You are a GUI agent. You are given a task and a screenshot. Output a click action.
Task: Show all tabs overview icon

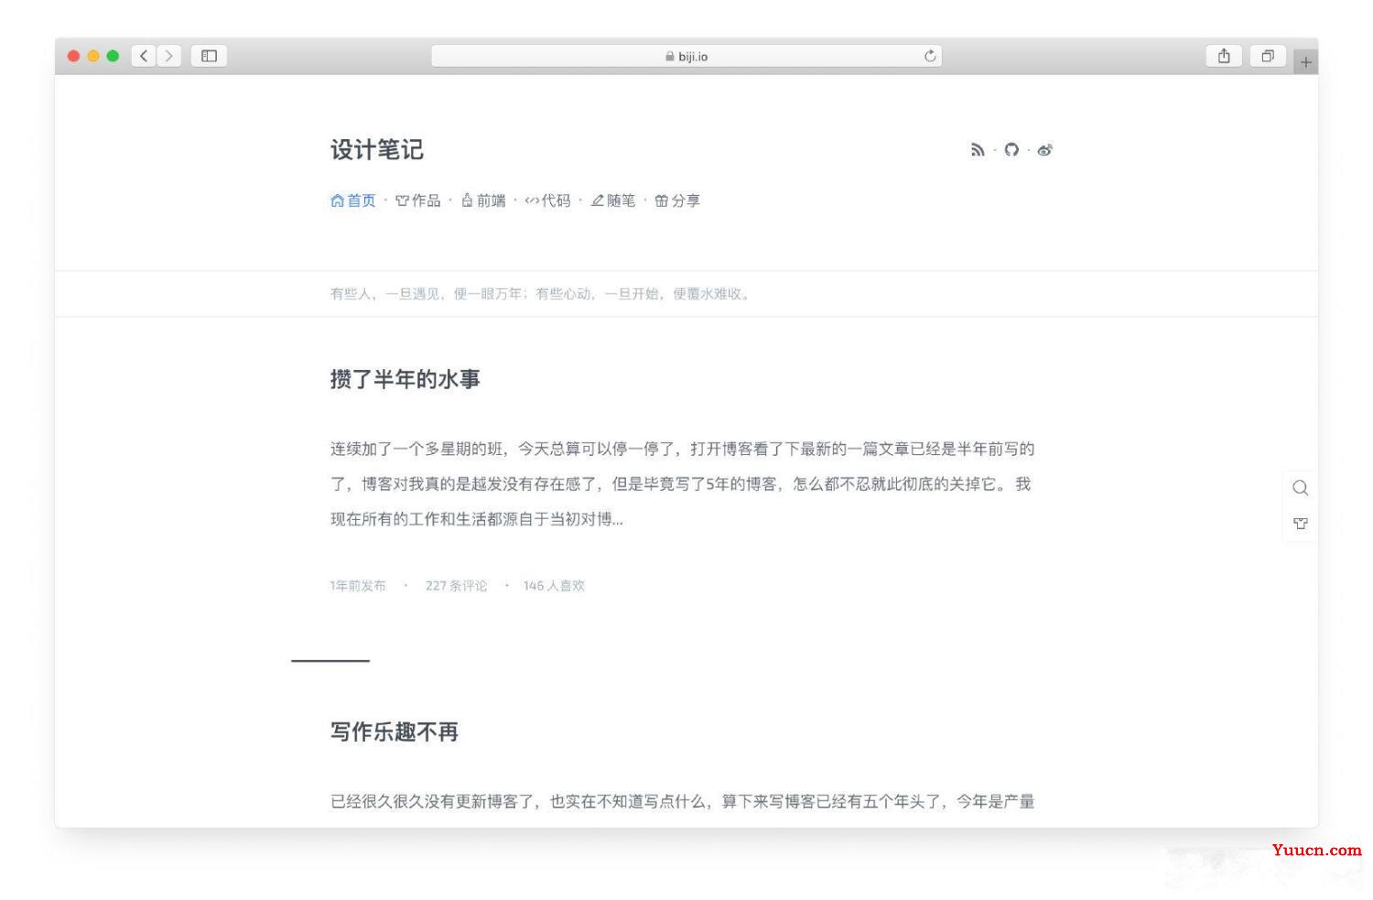[x=1268, y=56]
